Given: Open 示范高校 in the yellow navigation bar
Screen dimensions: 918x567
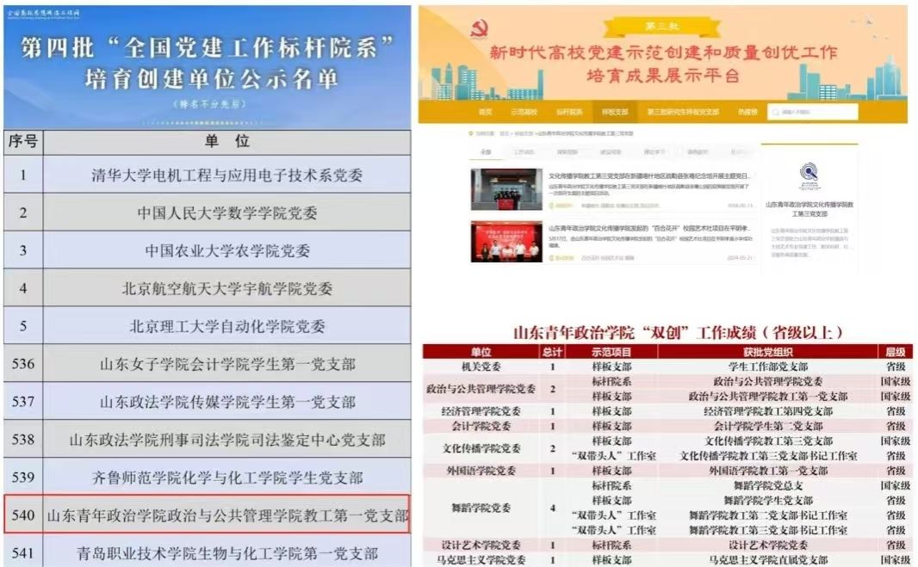Looking at the screenshot, I should coord(524,112).
